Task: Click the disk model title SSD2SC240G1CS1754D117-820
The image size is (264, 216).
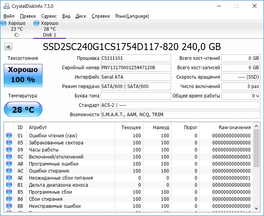Action: click(x=110, y=47)
